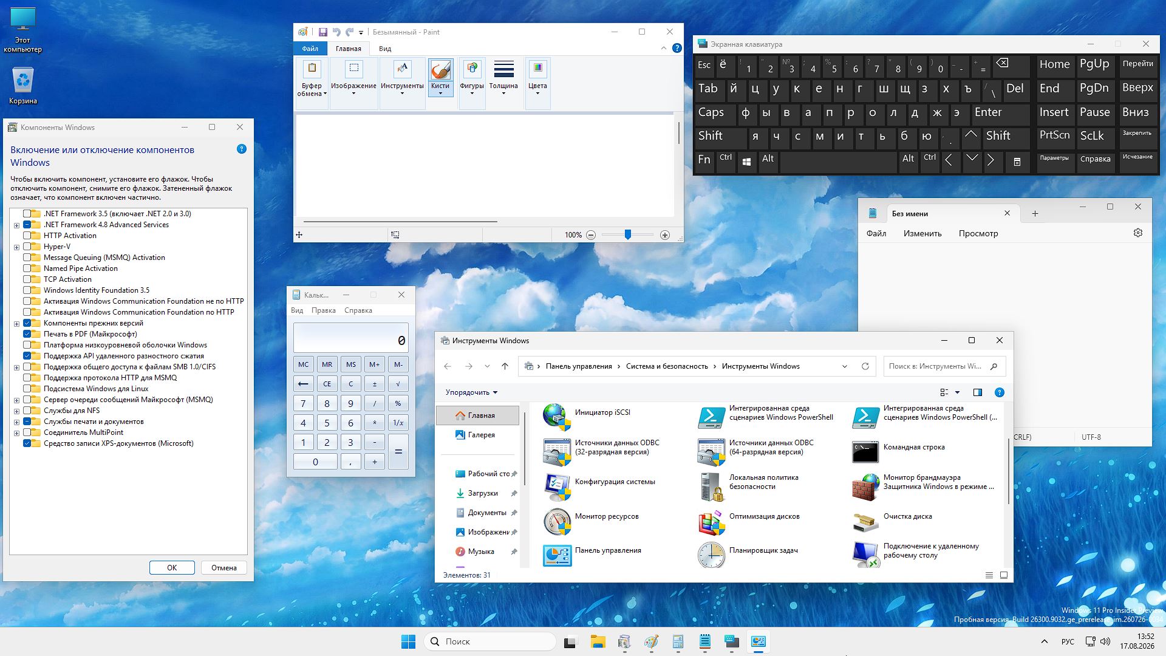Viewport: 1166px width, 656px height.
Task: Check the .NET Framework 3.5 checkbox
Action: point(27,214)
